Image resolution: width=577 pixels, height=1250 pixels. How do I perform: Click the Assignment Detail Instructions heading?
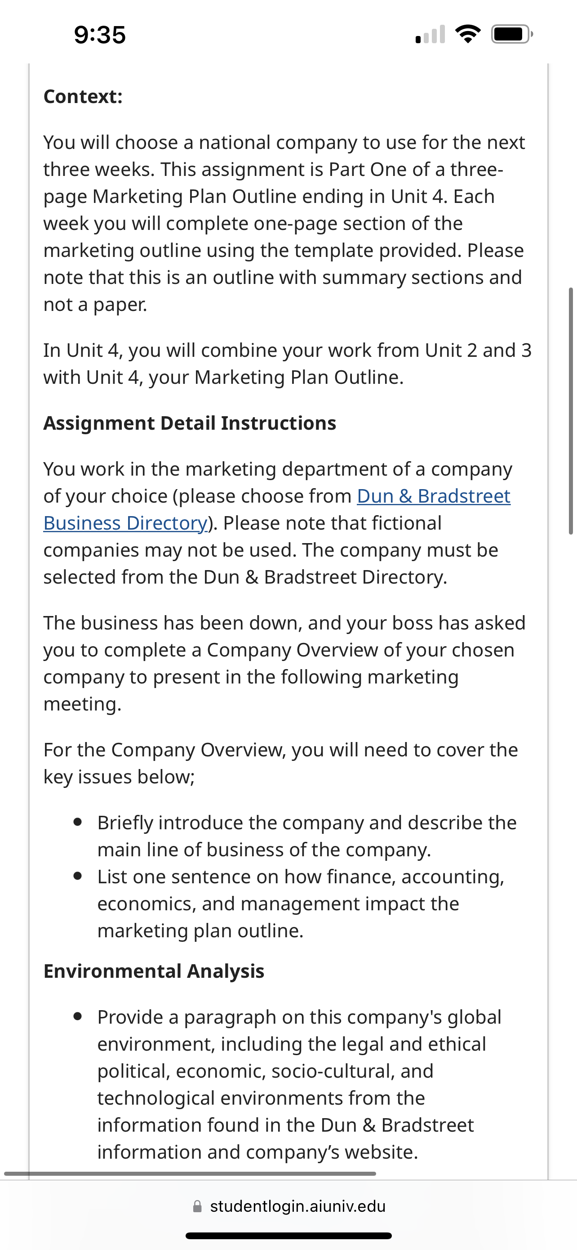click(x=190, y=423)
